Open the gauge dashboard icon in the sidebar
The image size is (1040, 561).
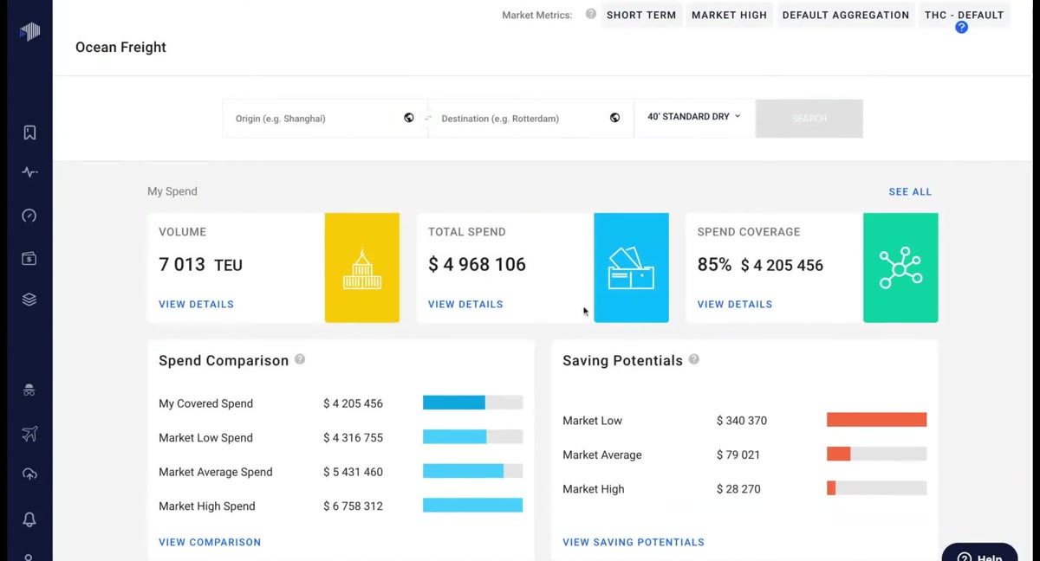(29, 216)
